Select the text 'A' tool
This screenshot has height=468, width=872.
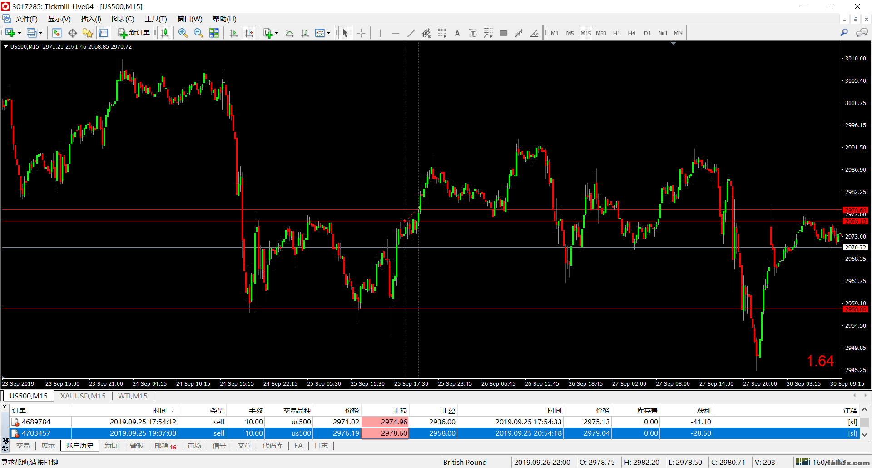pos(457,33)
